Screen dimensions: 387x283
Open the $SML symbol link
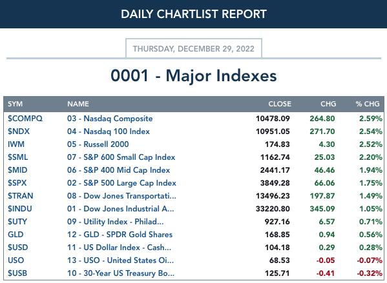click(x=18, y=157)
